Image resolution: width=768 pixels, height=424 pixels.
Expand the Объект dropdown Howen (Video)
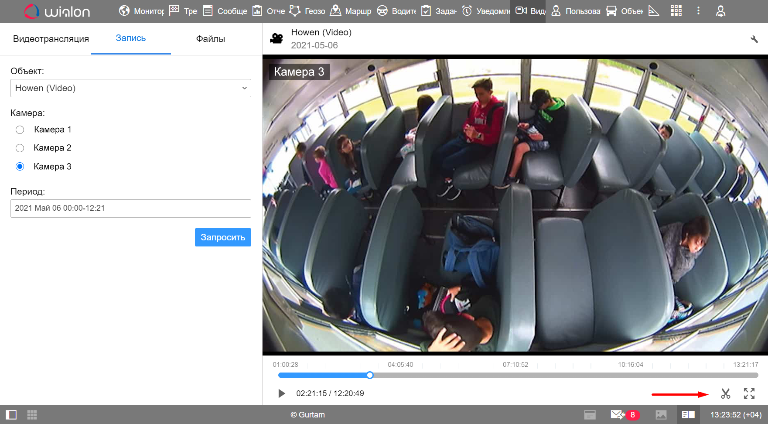coord(130,88)
